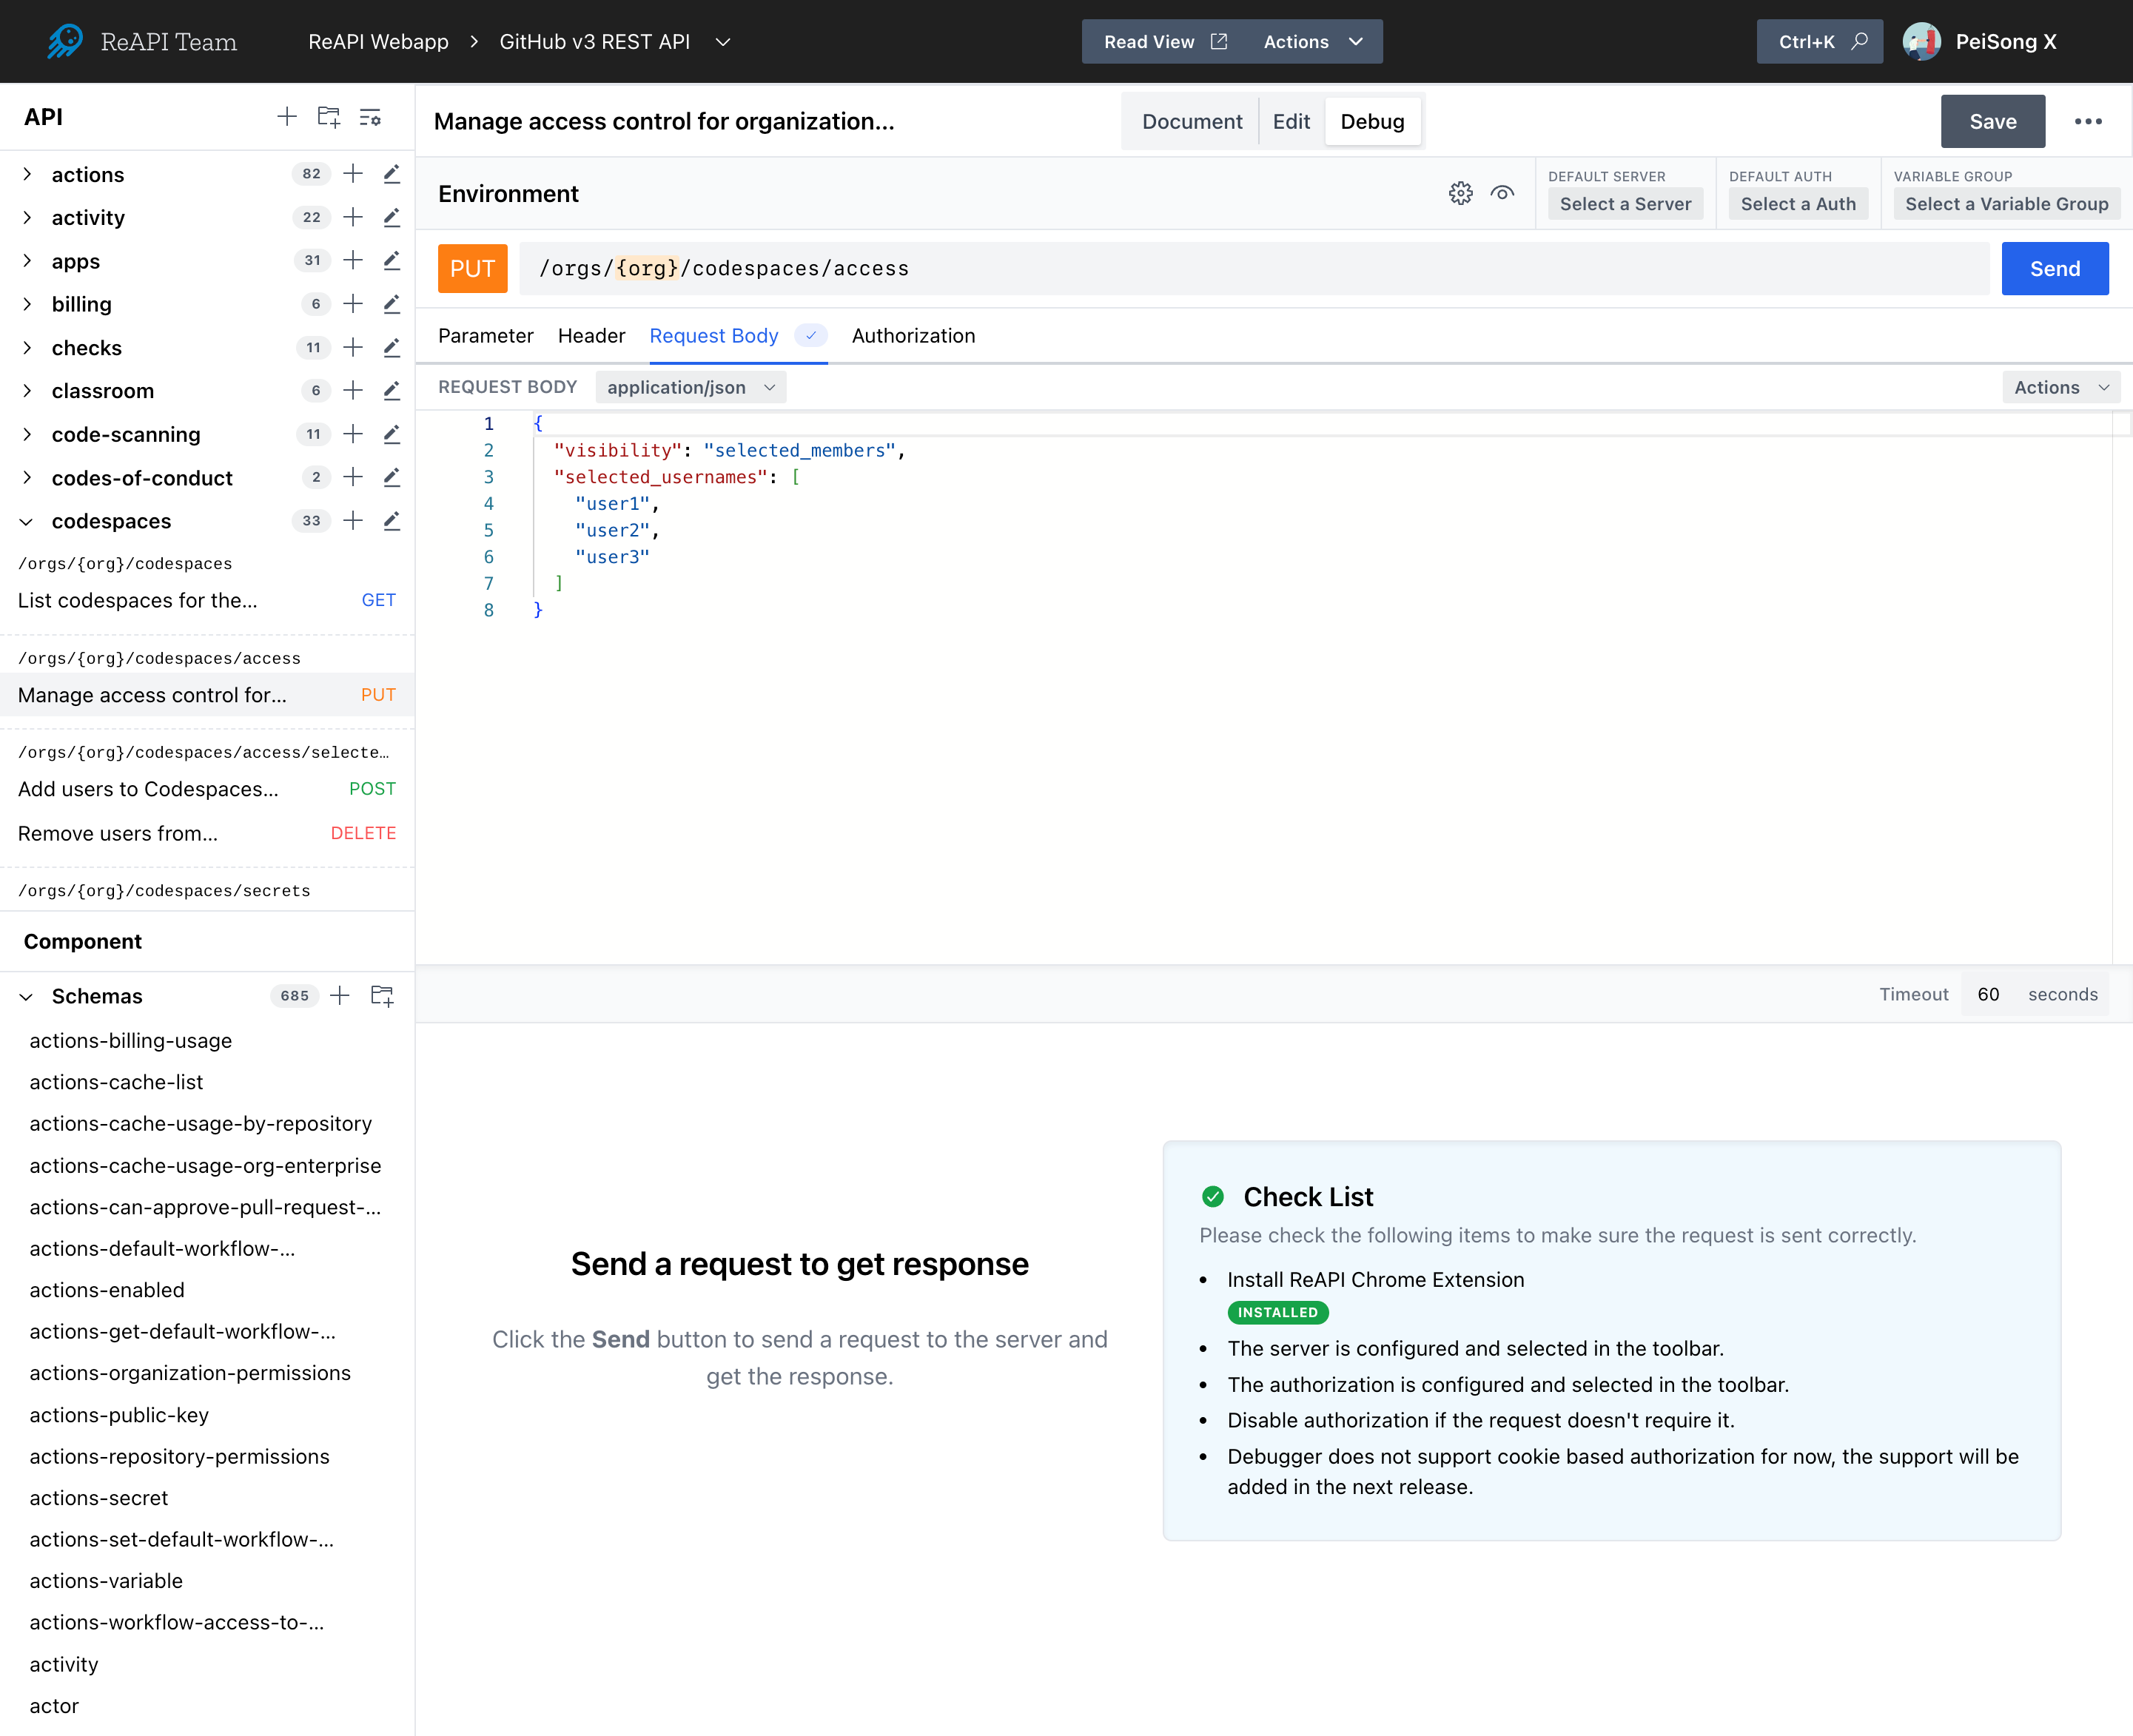Viewport: 2133px width, 1736px height.
Task: Collapse the codespaces group
Action: 27,522
